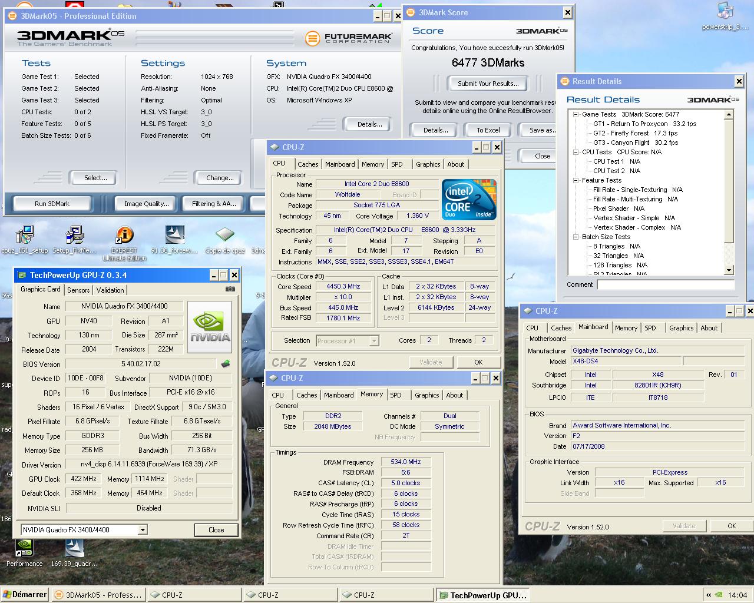The width and height of the screenshot is (754, 603).
Task: Click the Comment input field in Result Details
Action: coord(666,285)
